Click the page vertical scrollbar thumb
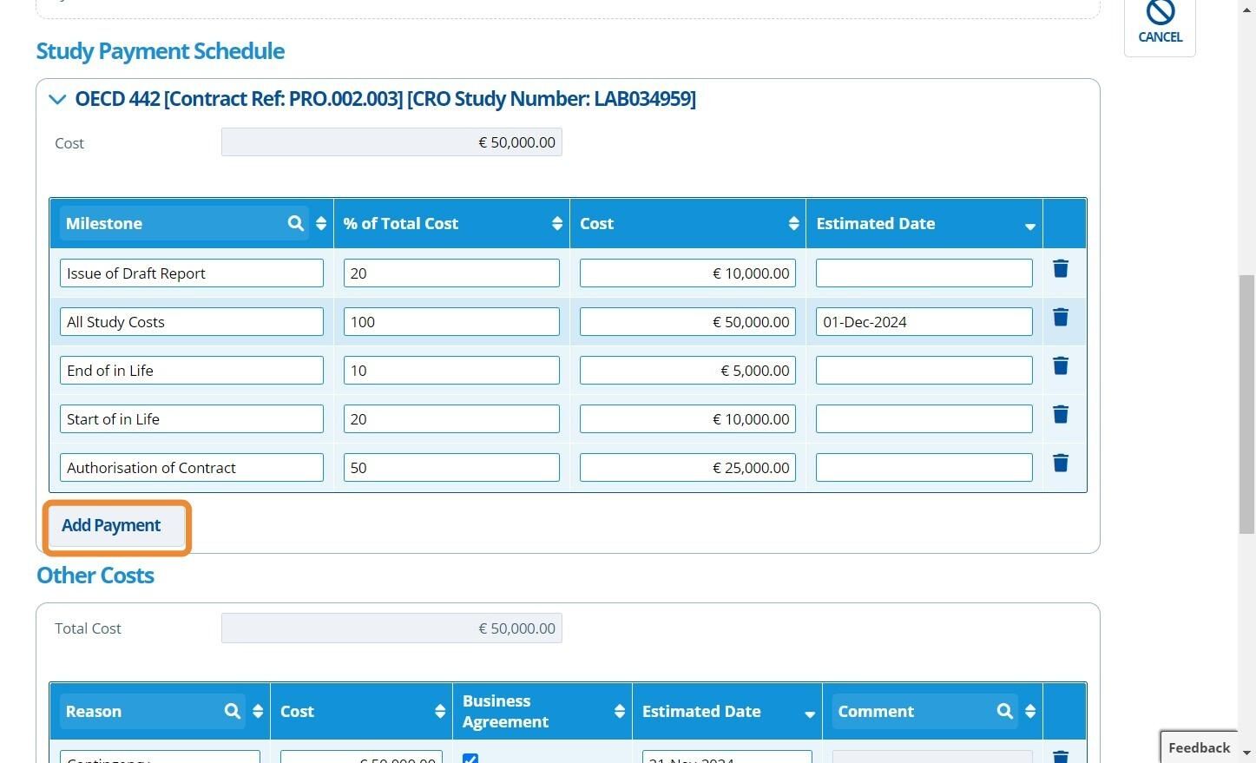The image size is (1256, 763). [x=1246, y=404]
